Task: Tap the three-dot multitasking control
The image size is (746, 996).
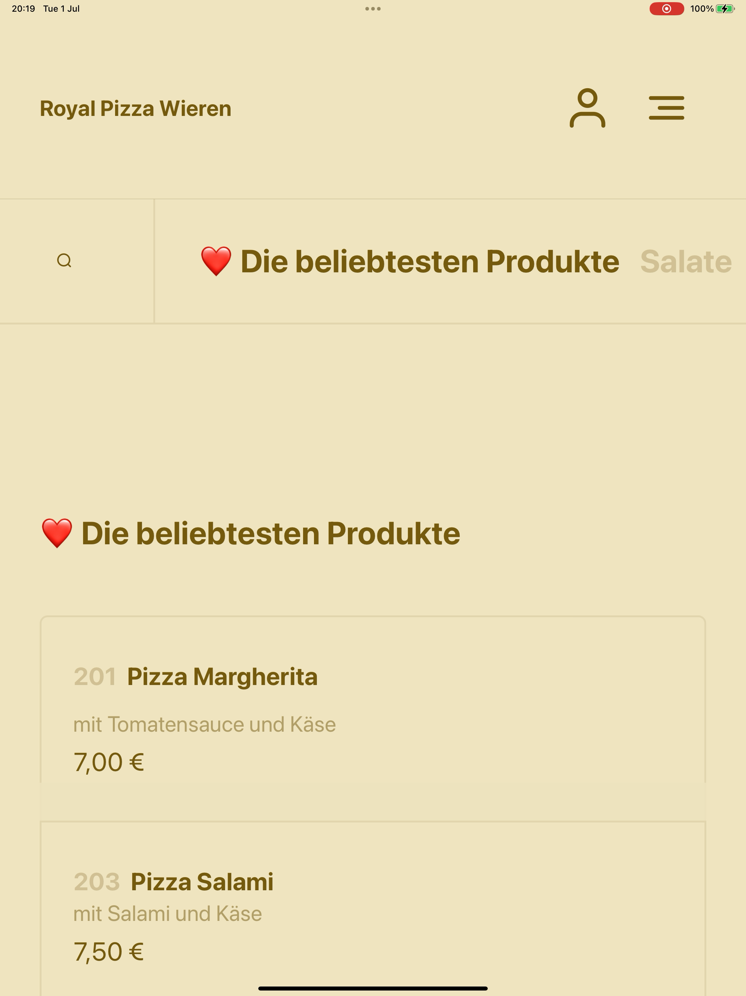Action: (x=373, y=8)
